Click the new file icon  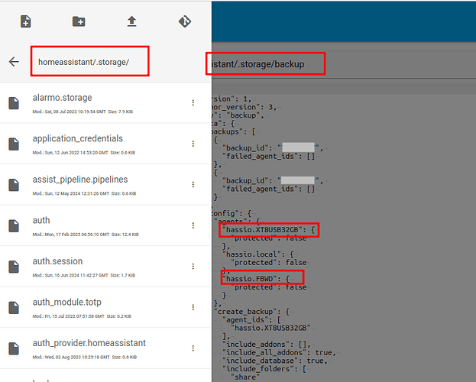click(x=25, y=21)
